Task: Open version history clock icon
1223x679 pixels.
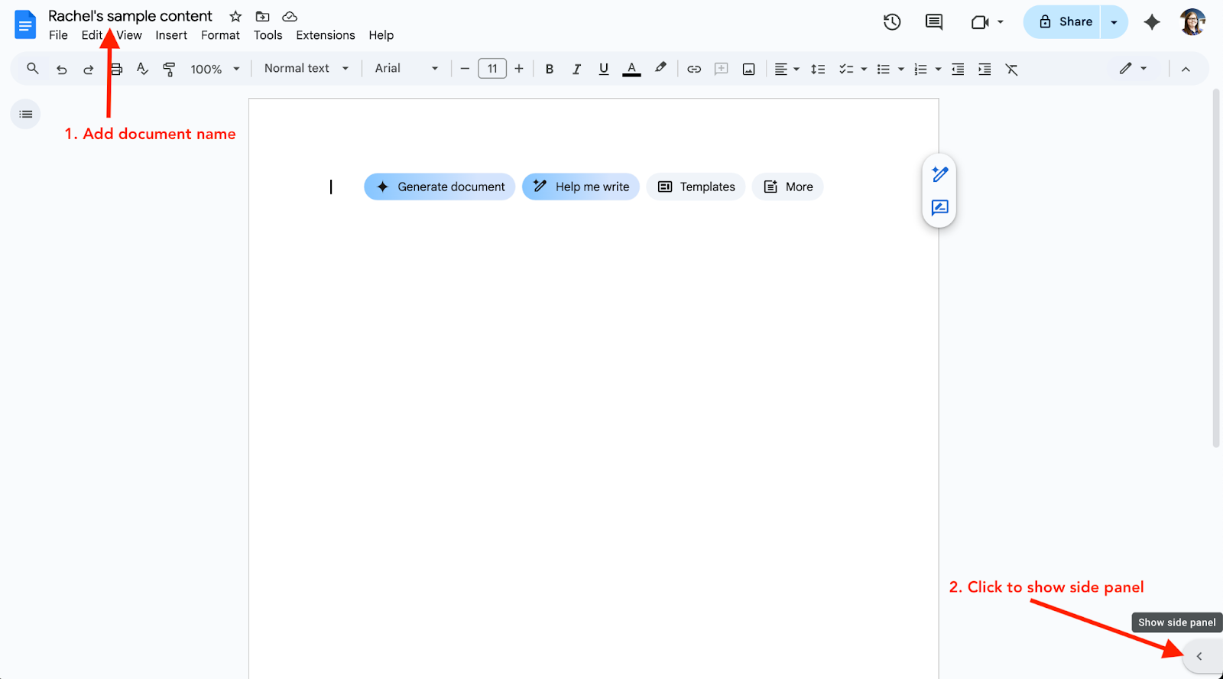Action: coord(891,22)
